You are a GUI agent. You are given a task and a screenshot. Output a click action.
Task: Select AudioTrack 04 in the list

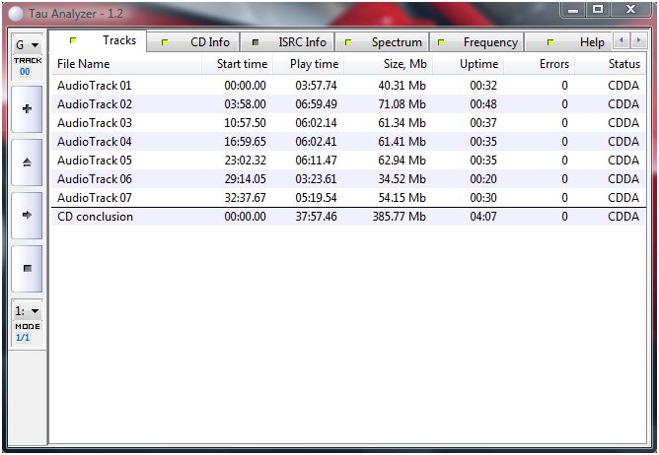click(95, 142)
